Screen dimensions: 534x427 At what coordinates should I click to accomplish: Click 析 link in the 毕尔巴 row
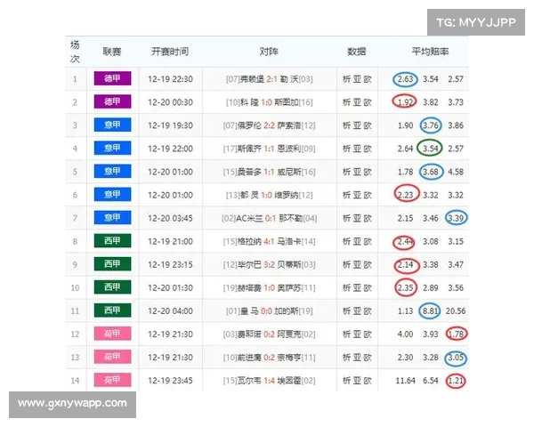click(346, 264)
